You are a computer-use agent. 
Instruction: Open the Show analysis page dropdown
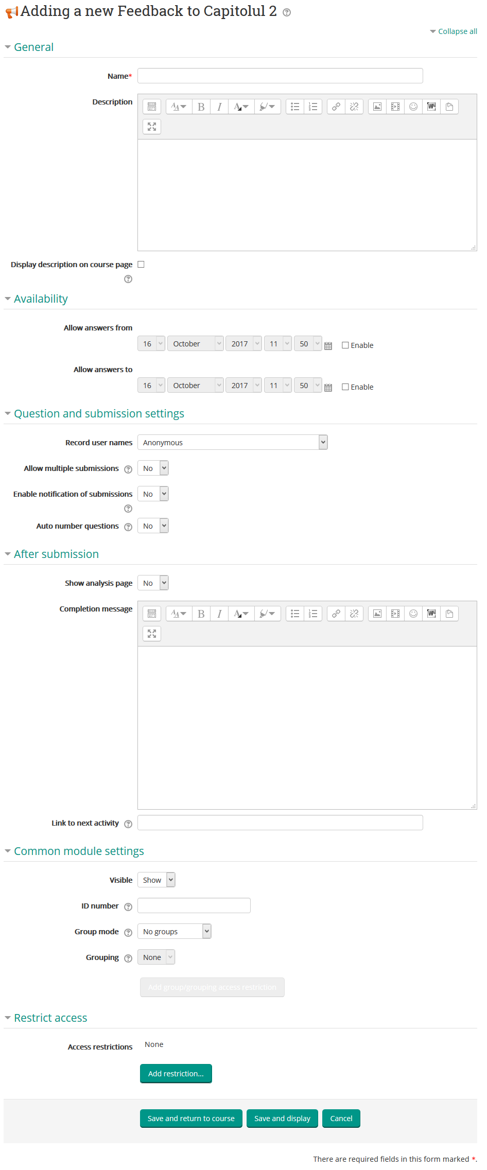pos(153,583)
